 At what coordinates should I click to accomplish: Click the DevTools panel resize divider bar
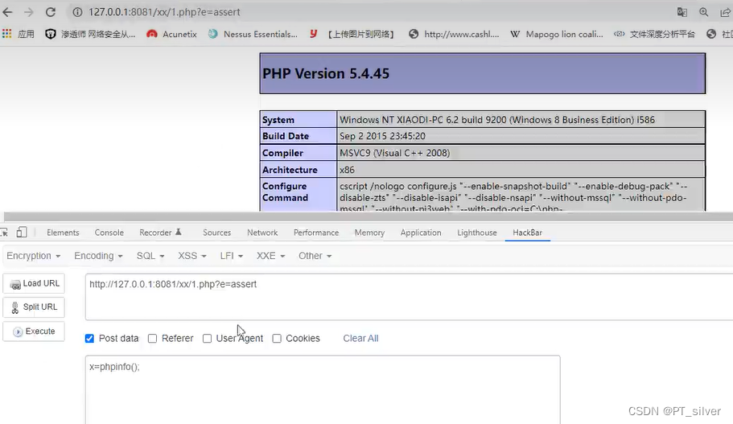(x=369, y=216)
